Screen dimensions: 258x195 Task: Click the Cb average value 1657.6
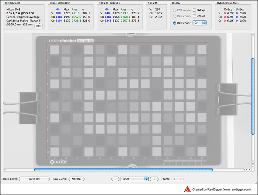pyautogui.click(x=76, y=17)
